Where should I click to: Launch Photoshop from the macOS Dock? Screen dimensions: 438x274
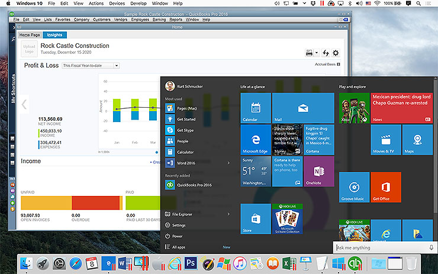191,262
